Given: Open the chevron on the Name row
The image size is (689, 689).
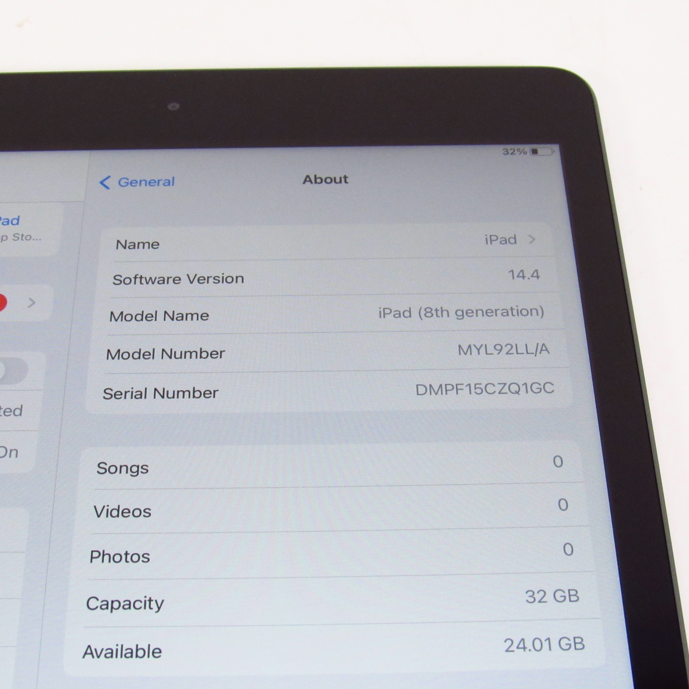Looking at the screenshot, I should [x=532, y=240].
